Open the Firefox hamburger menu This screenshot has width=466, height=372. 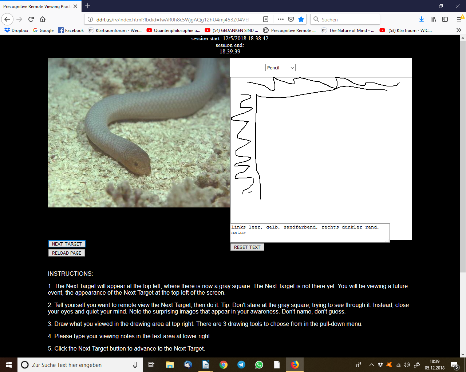click(x=459, y=19)
